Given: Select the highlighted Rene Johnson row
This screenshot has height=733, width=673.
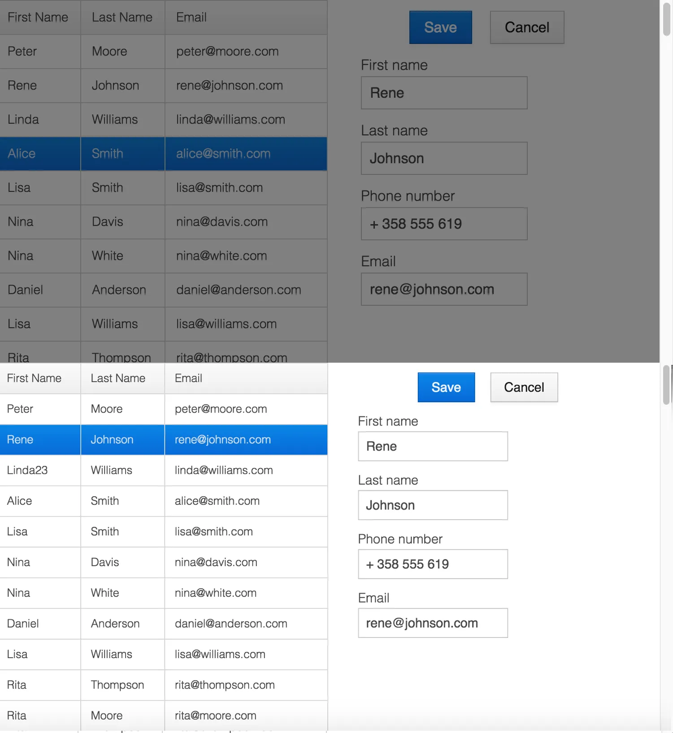Looking at the screenshot, I should 163,440.
